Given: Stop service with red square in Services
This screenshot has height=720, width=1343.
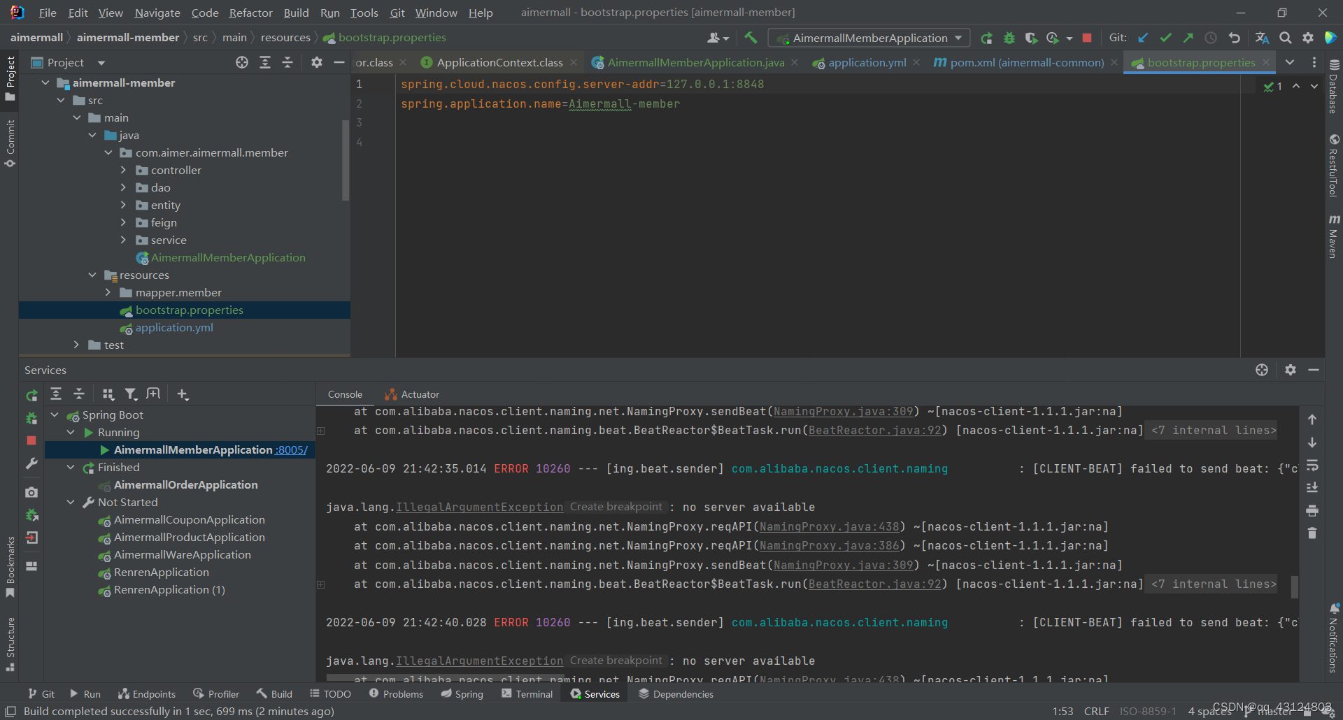Looking at the screenshot, I should pos(31,440).
